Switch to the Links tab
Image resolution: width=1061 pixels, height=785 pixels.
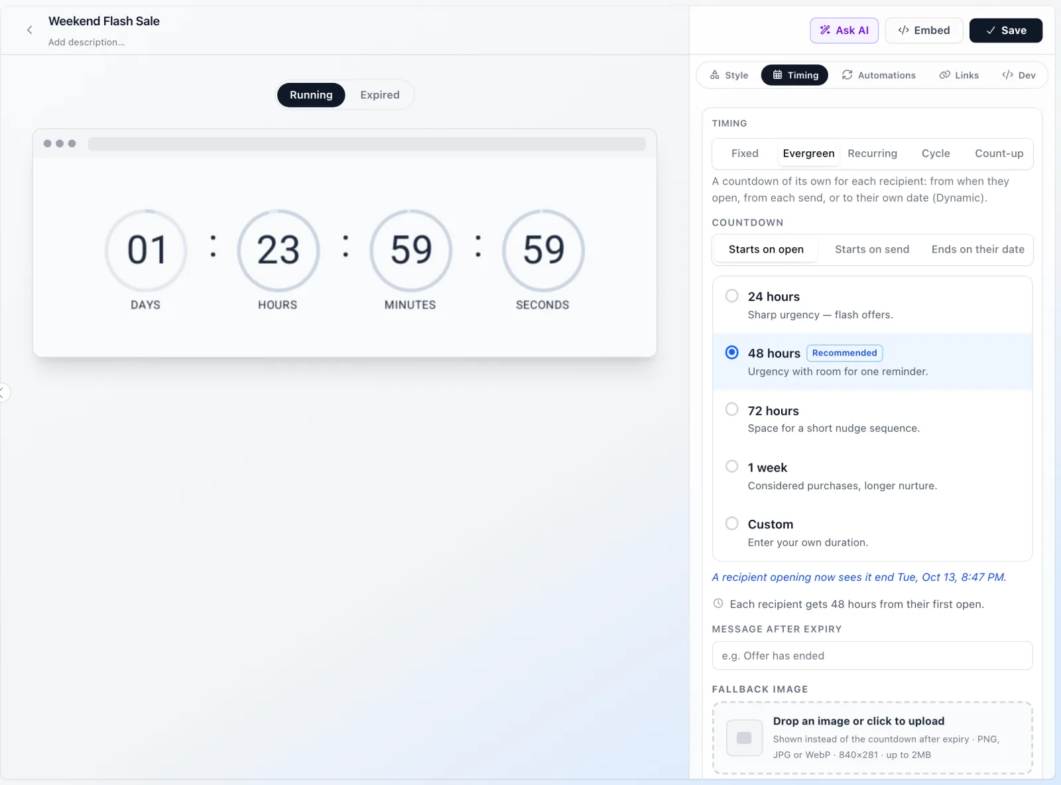click(x=959, y=75)
